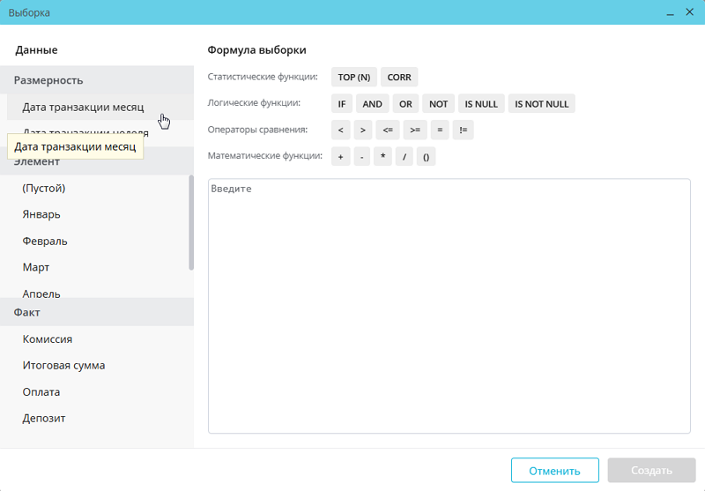Viewport: 705px width, 491px height.
Task: Insert the division slash operator
Action: pyautogui.click(x=404, y=157)
